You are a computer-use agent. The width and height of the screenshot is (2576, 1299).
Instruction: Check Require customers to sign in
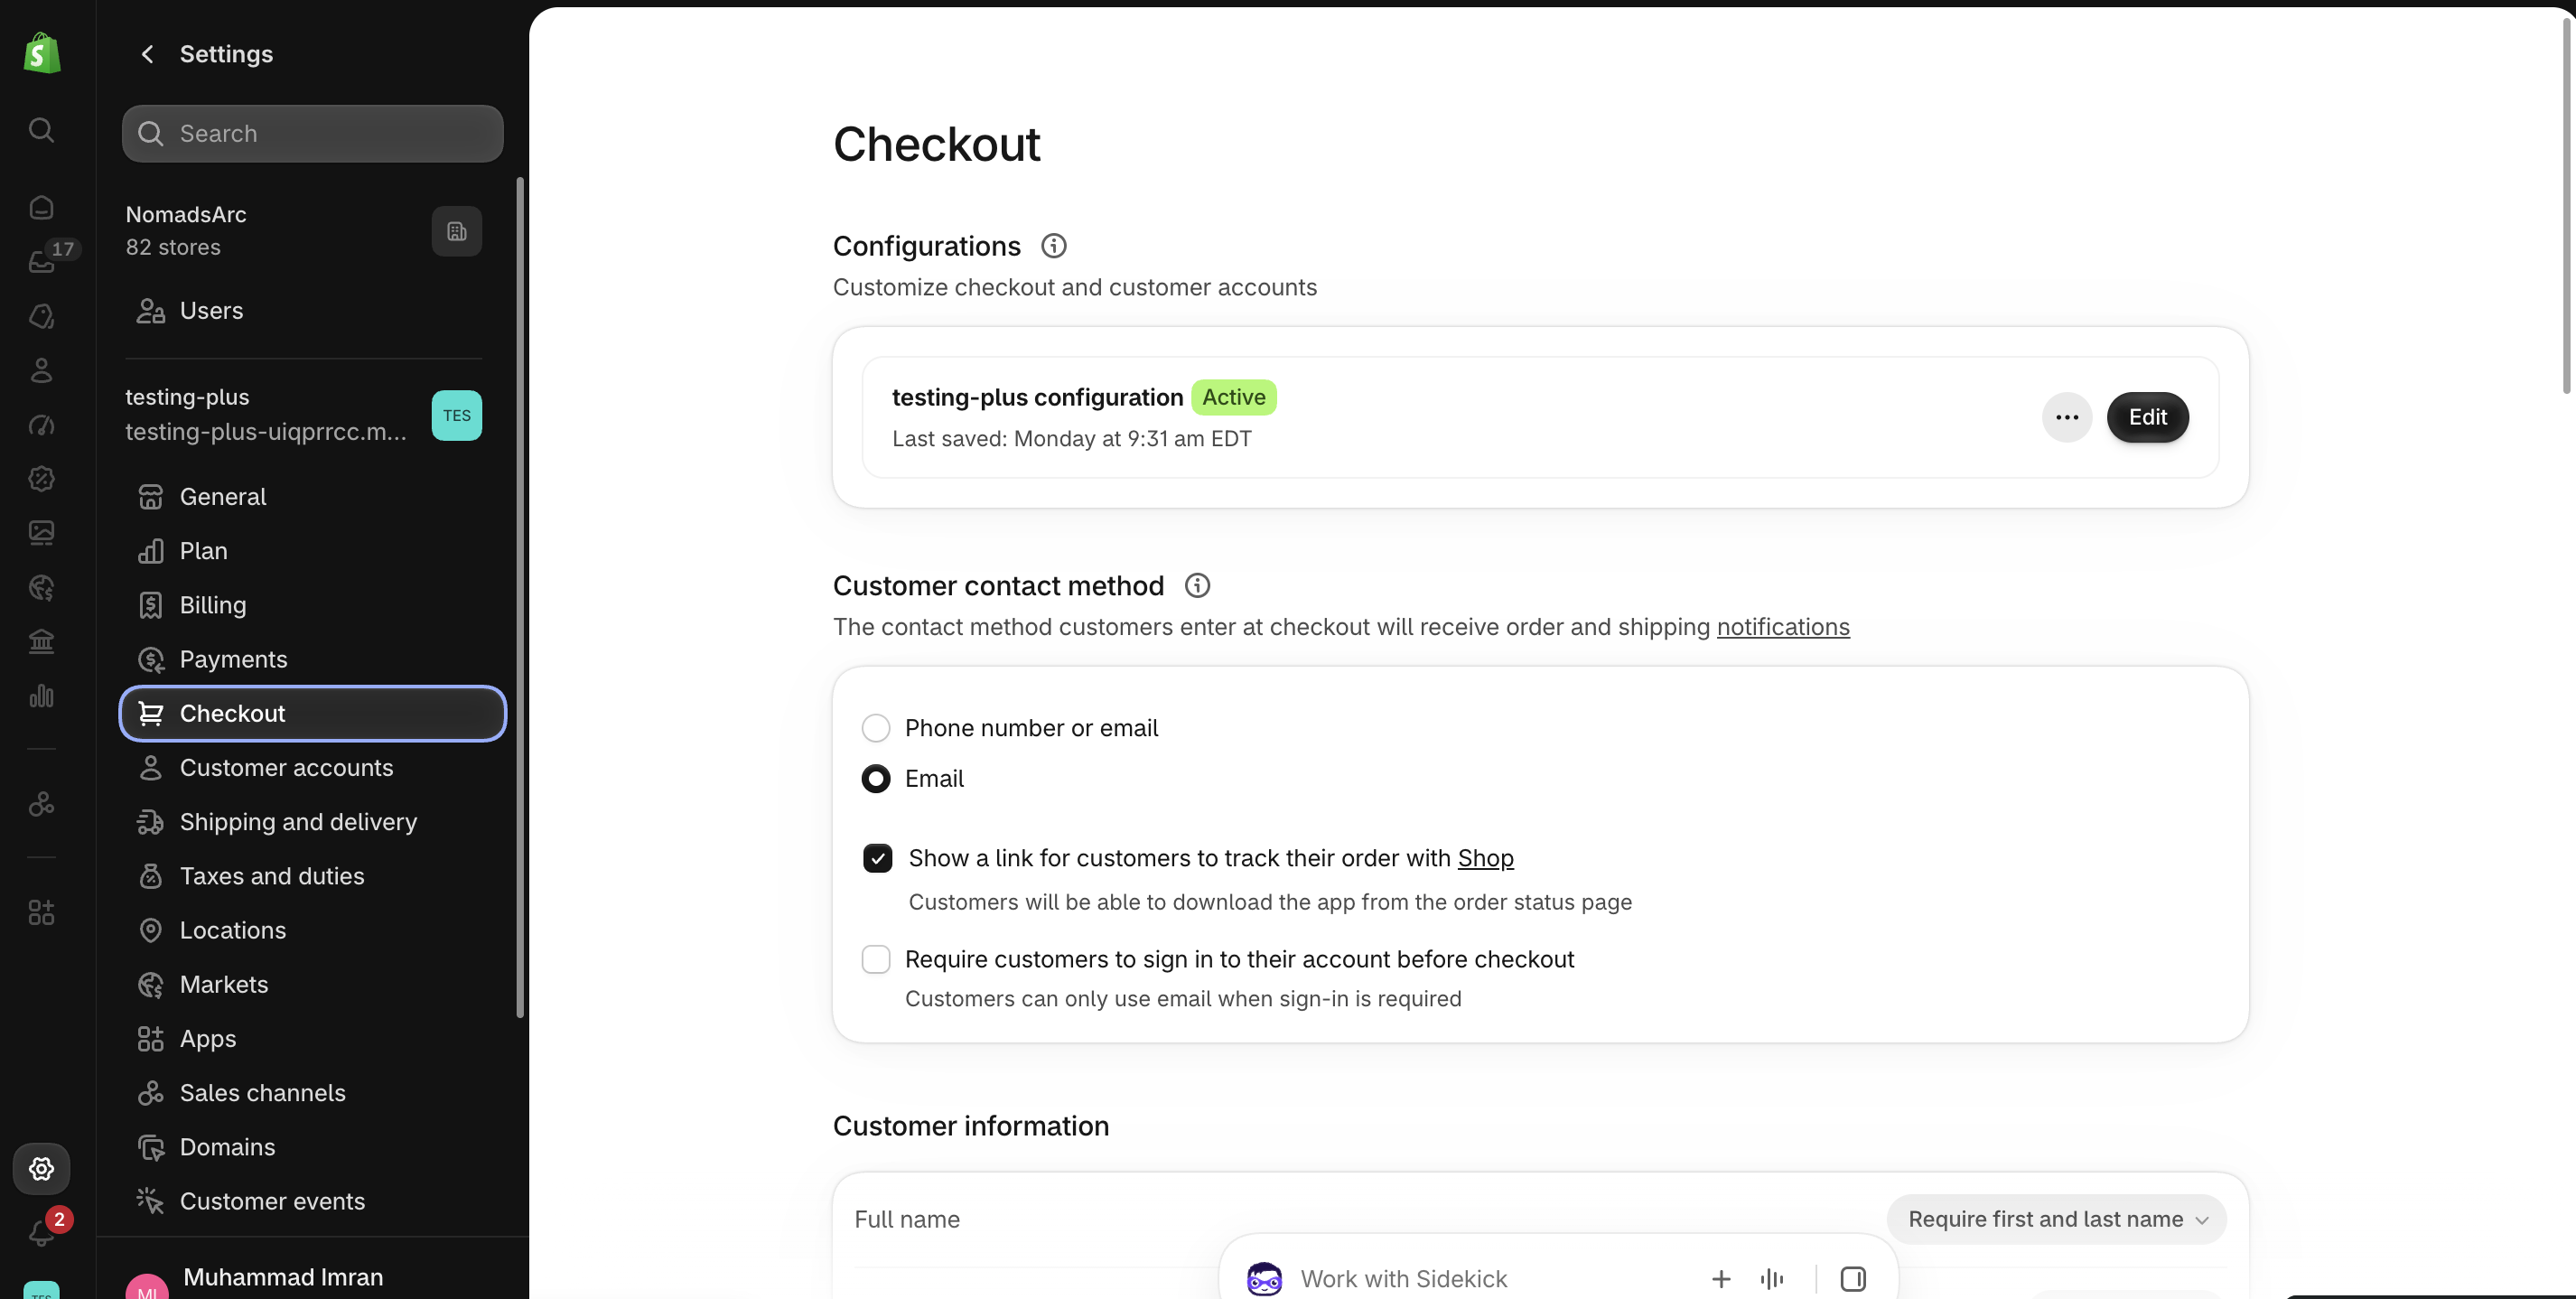click(x=875, y=959)
